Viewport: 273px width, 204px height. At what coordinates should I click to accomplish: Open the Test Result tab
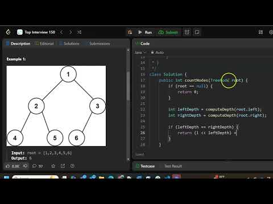point(173,166)
